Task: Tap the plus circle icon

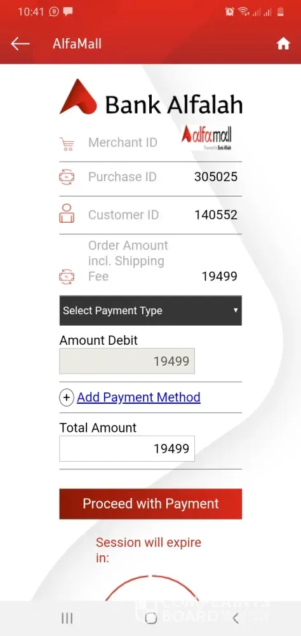Action: [x=67, y=397]
